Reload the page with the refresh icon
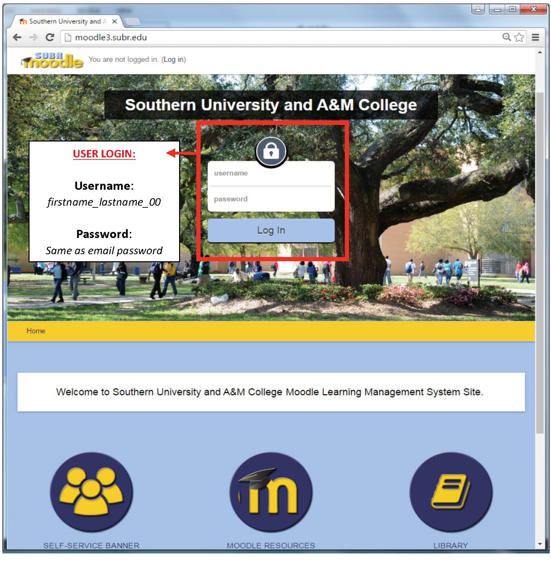Image resolution: width=551 pixels, height=577 pixels. (50, 37)
